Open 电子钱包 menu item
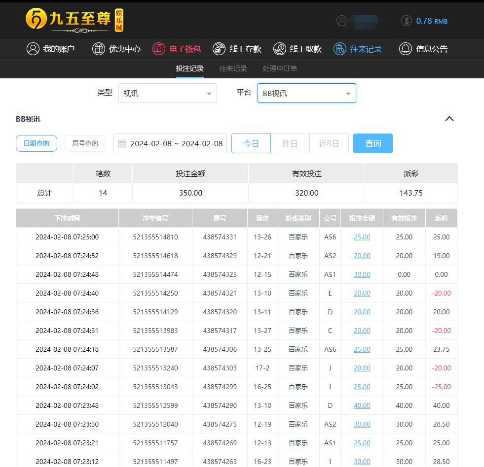The width and height of the screenshot is (484, 467). pyautogui.click(x=177, y=49)
